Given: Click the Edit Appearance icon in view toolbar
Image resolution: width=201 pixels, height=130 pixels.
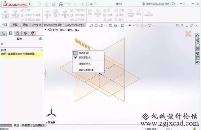Looking at the screenshot, I should 137,25.
